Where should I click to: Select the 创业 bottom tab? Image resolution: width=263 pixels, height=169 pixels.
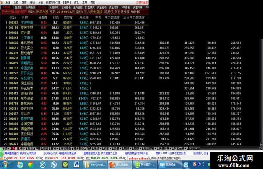click(30, 148)
